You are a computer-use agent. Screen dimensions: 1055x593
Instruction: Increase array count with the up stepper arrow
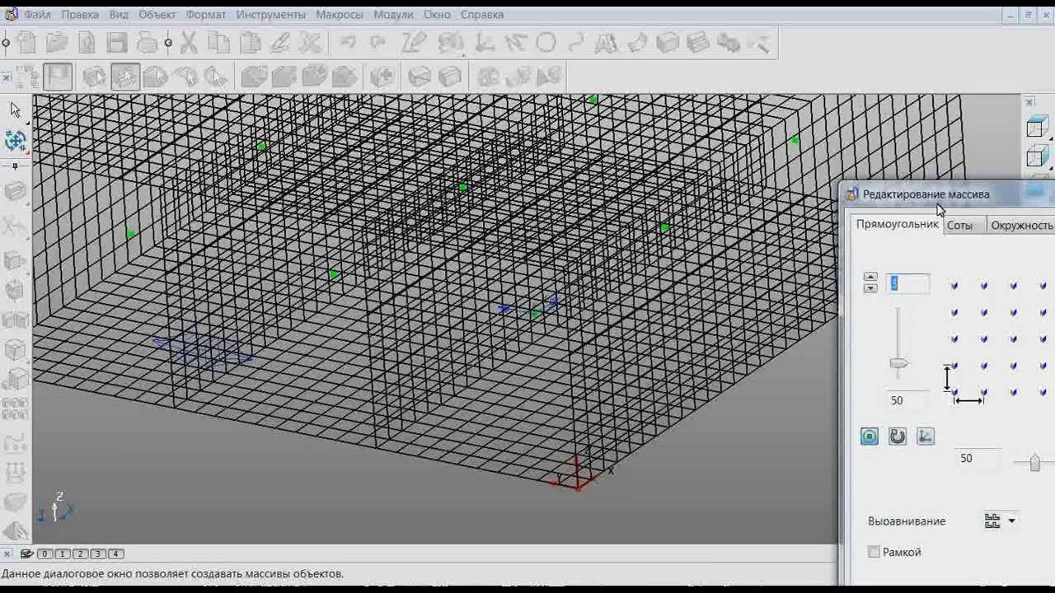[x=870, y=278]
